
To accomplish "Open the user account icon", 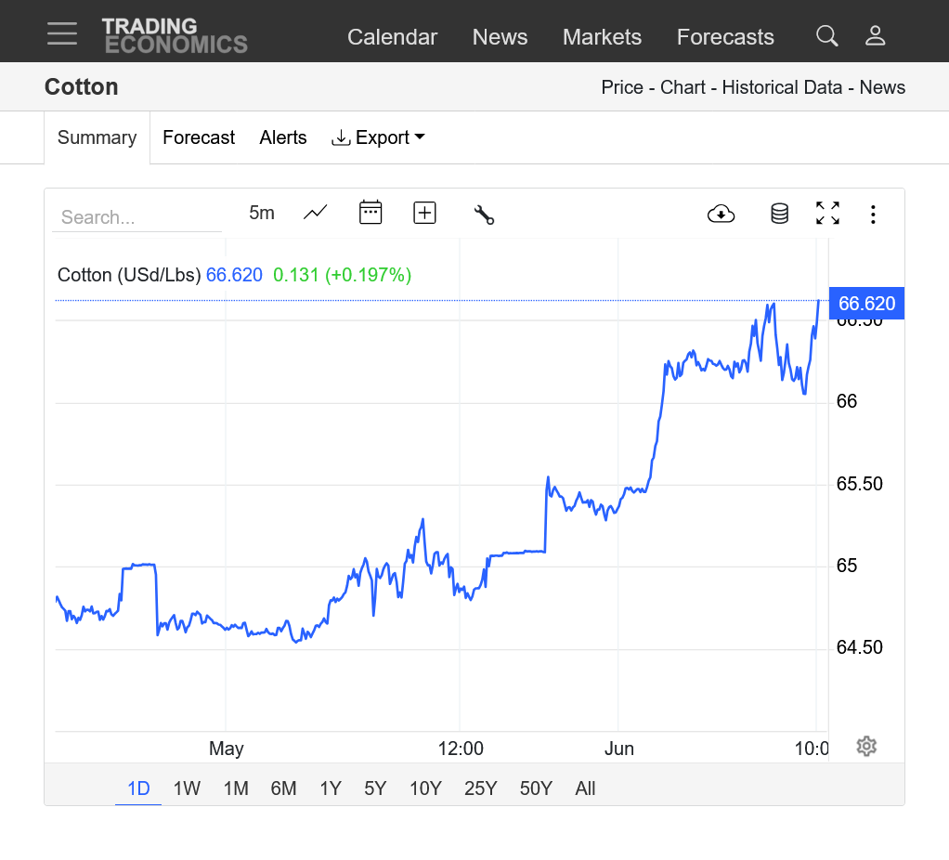I will [875, 36].
